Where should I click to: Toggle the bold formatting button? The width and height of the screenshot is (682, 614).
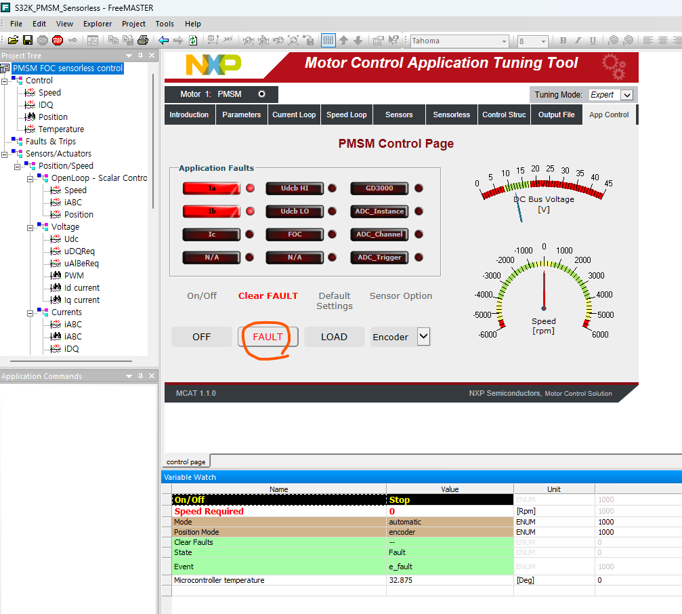pyautogui.click(x=563, y=41)
